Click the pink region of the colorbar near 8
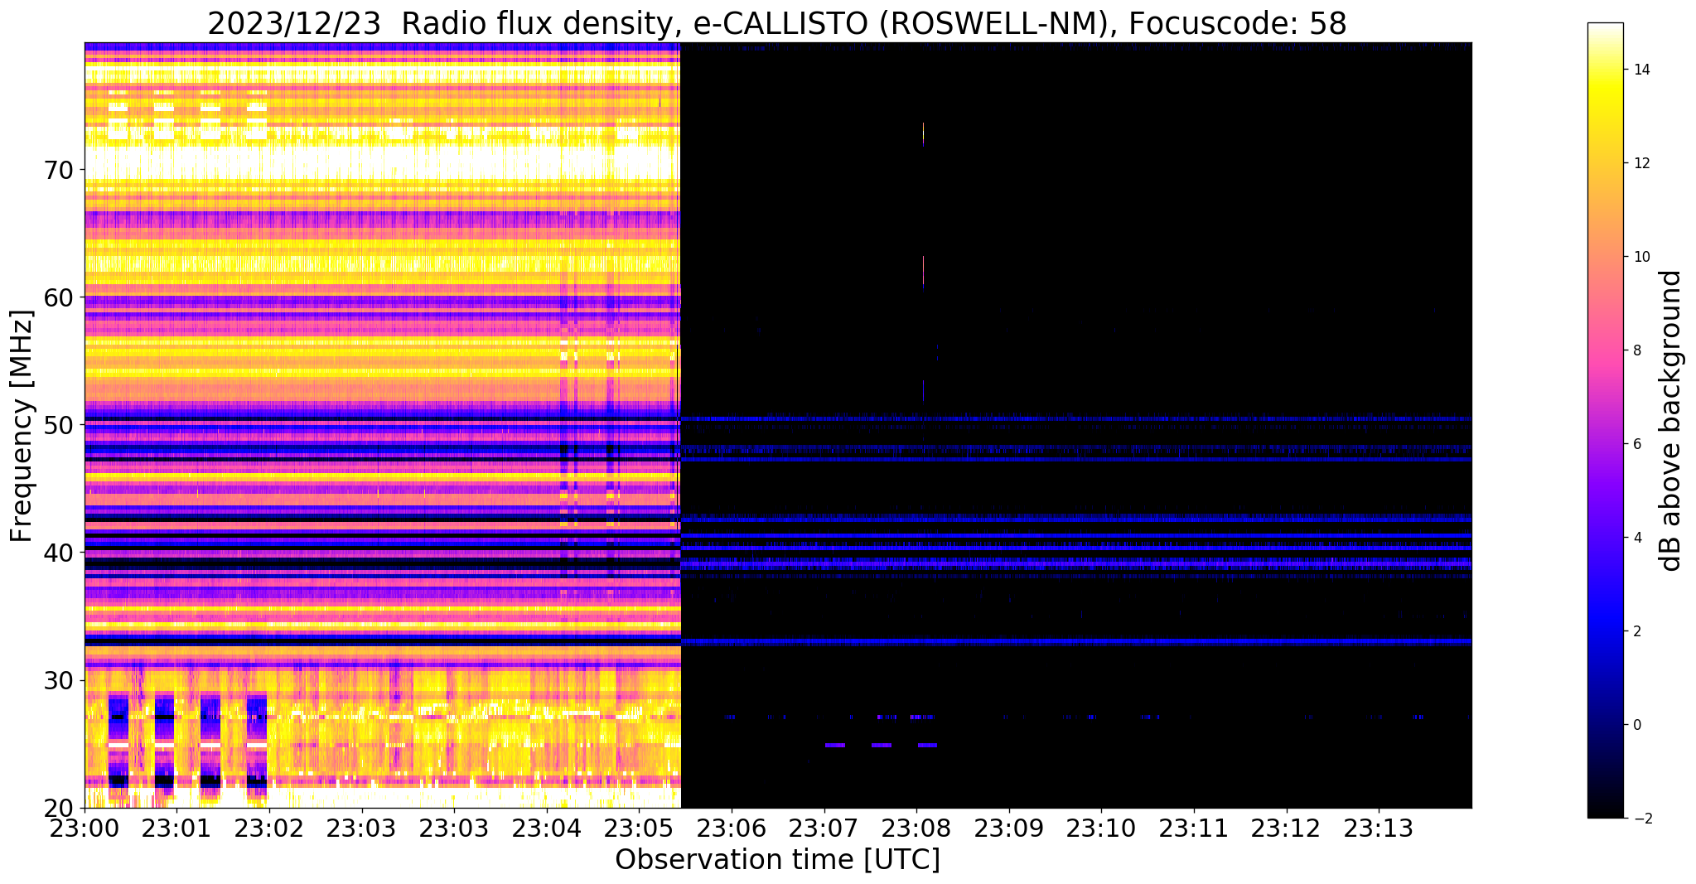 (x=1605, y=350)
